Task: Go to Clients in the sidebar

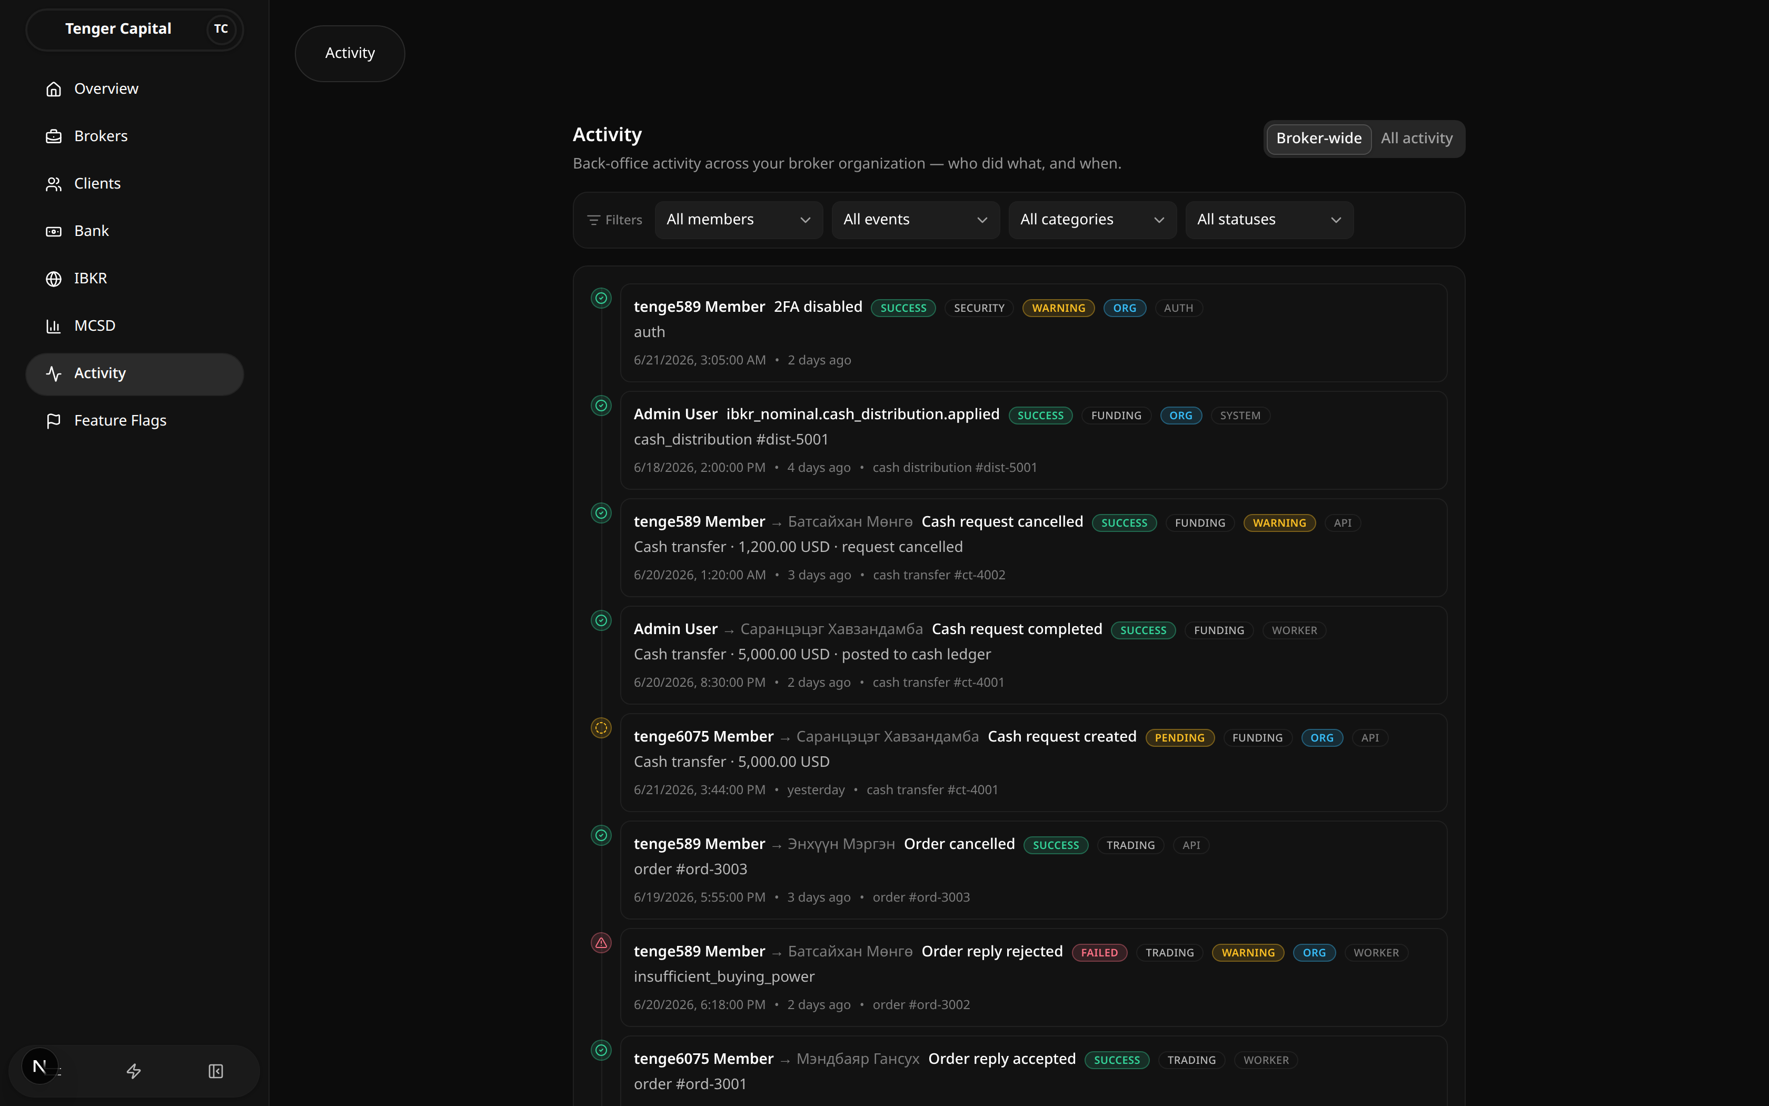Action: click(134, 184)
